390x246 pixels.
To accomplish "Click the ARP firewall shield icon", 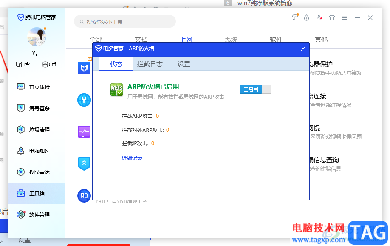I will coord(117,90).
